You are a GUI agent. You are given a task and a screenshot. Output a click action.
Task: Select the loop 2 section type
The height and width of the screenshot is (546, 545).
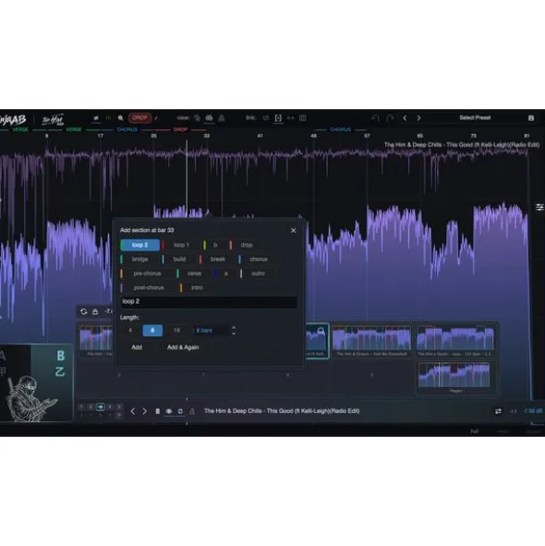point(140,245)
